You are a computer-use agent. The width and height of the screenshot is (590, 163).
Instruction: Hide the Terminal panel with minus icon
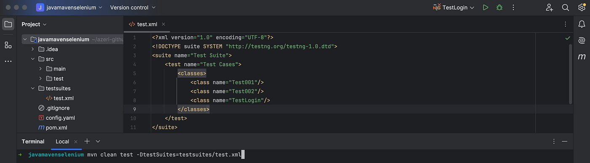click(x=564, y=142)
